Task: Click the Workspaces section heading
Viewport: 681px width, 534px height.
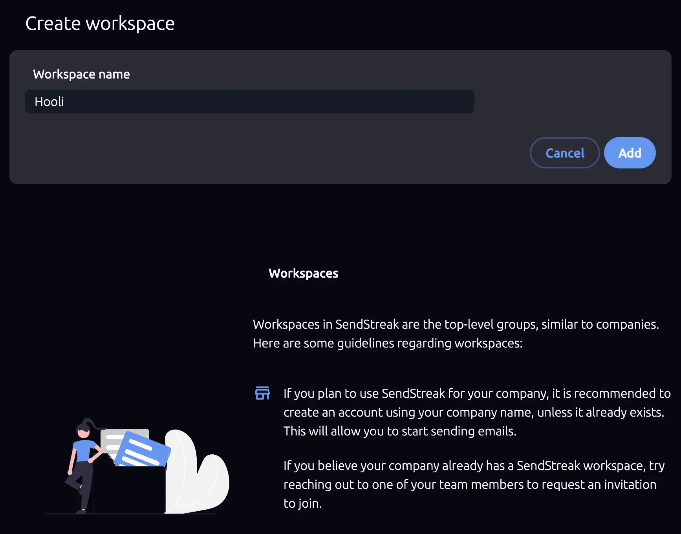Action: (303, 273)
